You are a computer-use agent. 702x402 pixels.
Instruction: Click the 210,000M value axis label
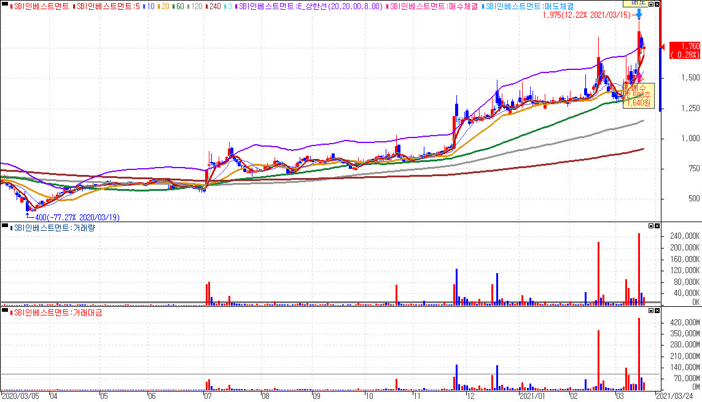(x=685, y=356)
